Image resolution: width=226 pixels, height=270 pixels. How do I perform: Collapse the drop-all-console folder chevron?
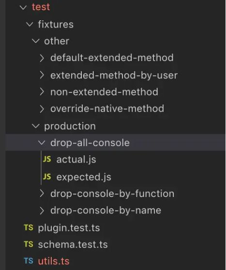(x=42, y=143)
